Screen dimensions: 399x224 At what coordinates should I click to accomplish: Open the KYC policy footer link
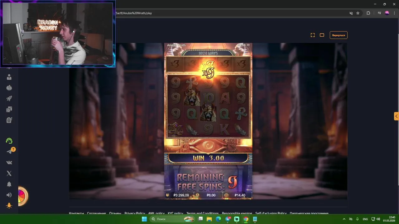[x=175, y=213]
